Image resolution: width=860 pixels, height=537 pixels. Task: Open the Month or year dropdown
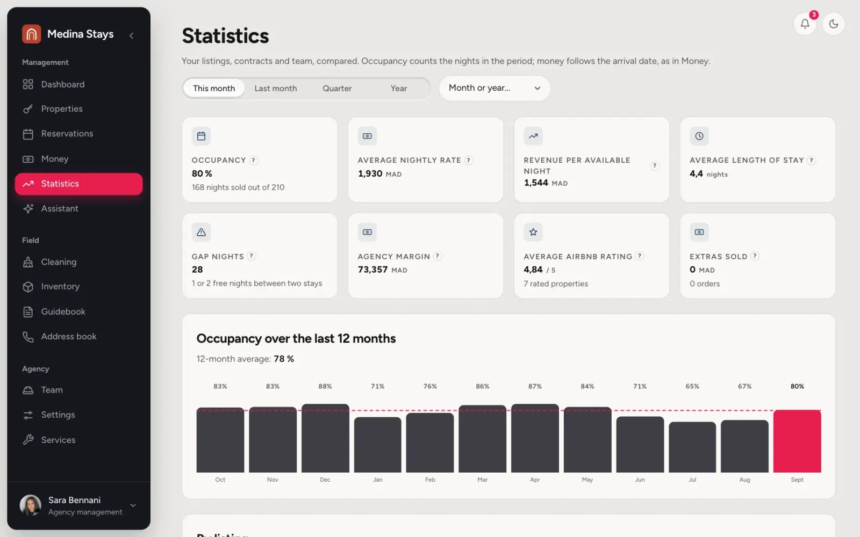[x=494, y=88]
